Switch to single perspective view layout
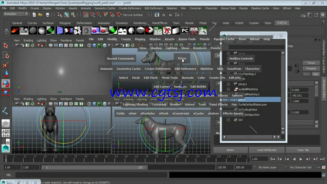The width and height of the screenshot is (327, 184). coord(6,123)
